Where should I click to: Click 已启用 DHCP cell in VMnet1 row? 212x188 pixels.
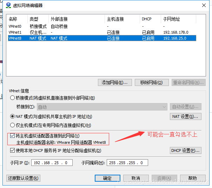(148, 32)
